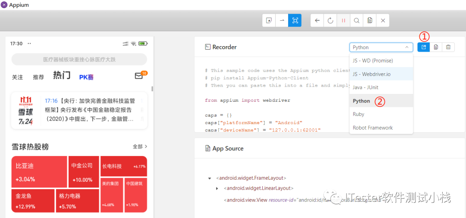
Task: Open the Python language combo box
Action: click(x=381, y=47)
